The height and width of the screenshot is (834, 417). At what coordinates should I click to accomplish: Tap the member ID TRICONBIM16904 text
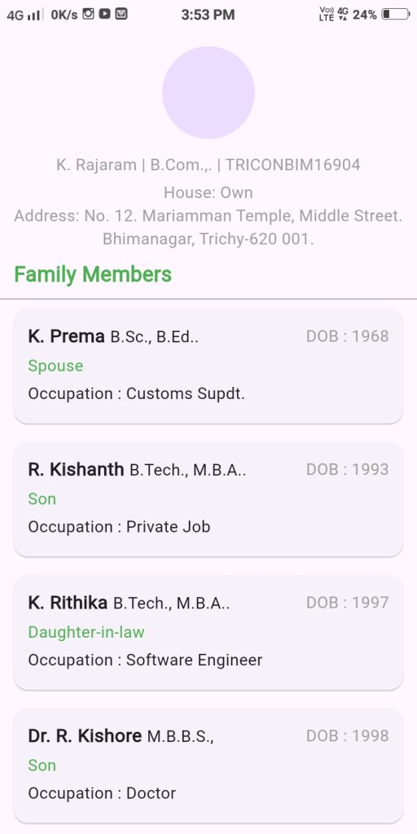coord(293,165)
